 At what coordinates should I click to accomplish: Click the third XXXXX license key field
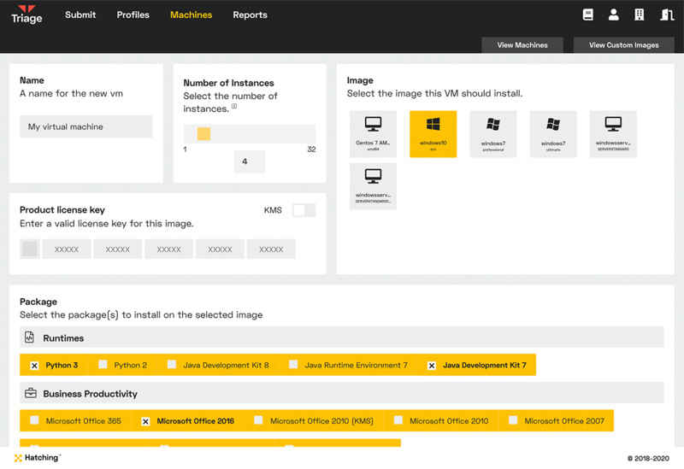(x=168, y=249)
